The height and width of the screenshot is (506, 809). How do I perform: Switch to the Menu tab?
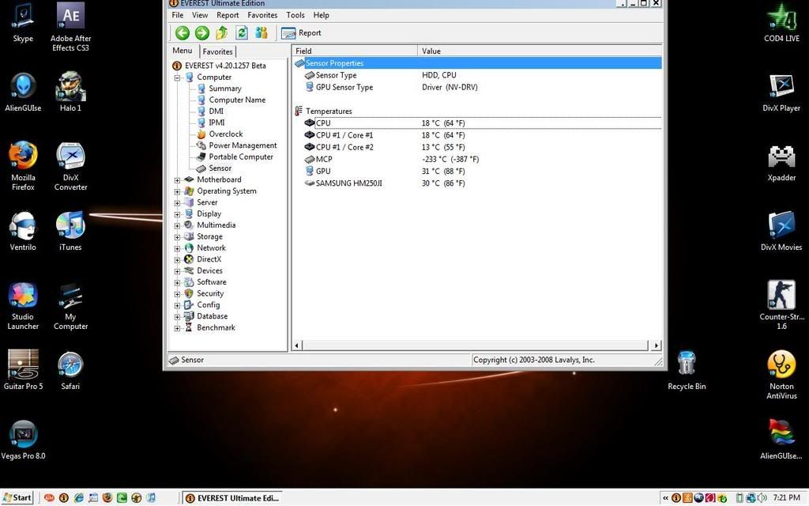[182, 51]
